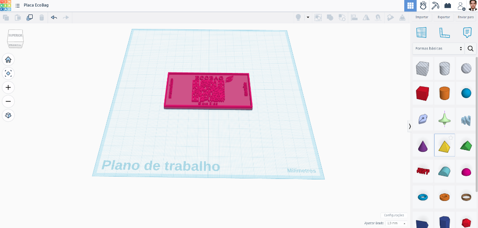Pick the teal round roof shape

pos(444,171)
